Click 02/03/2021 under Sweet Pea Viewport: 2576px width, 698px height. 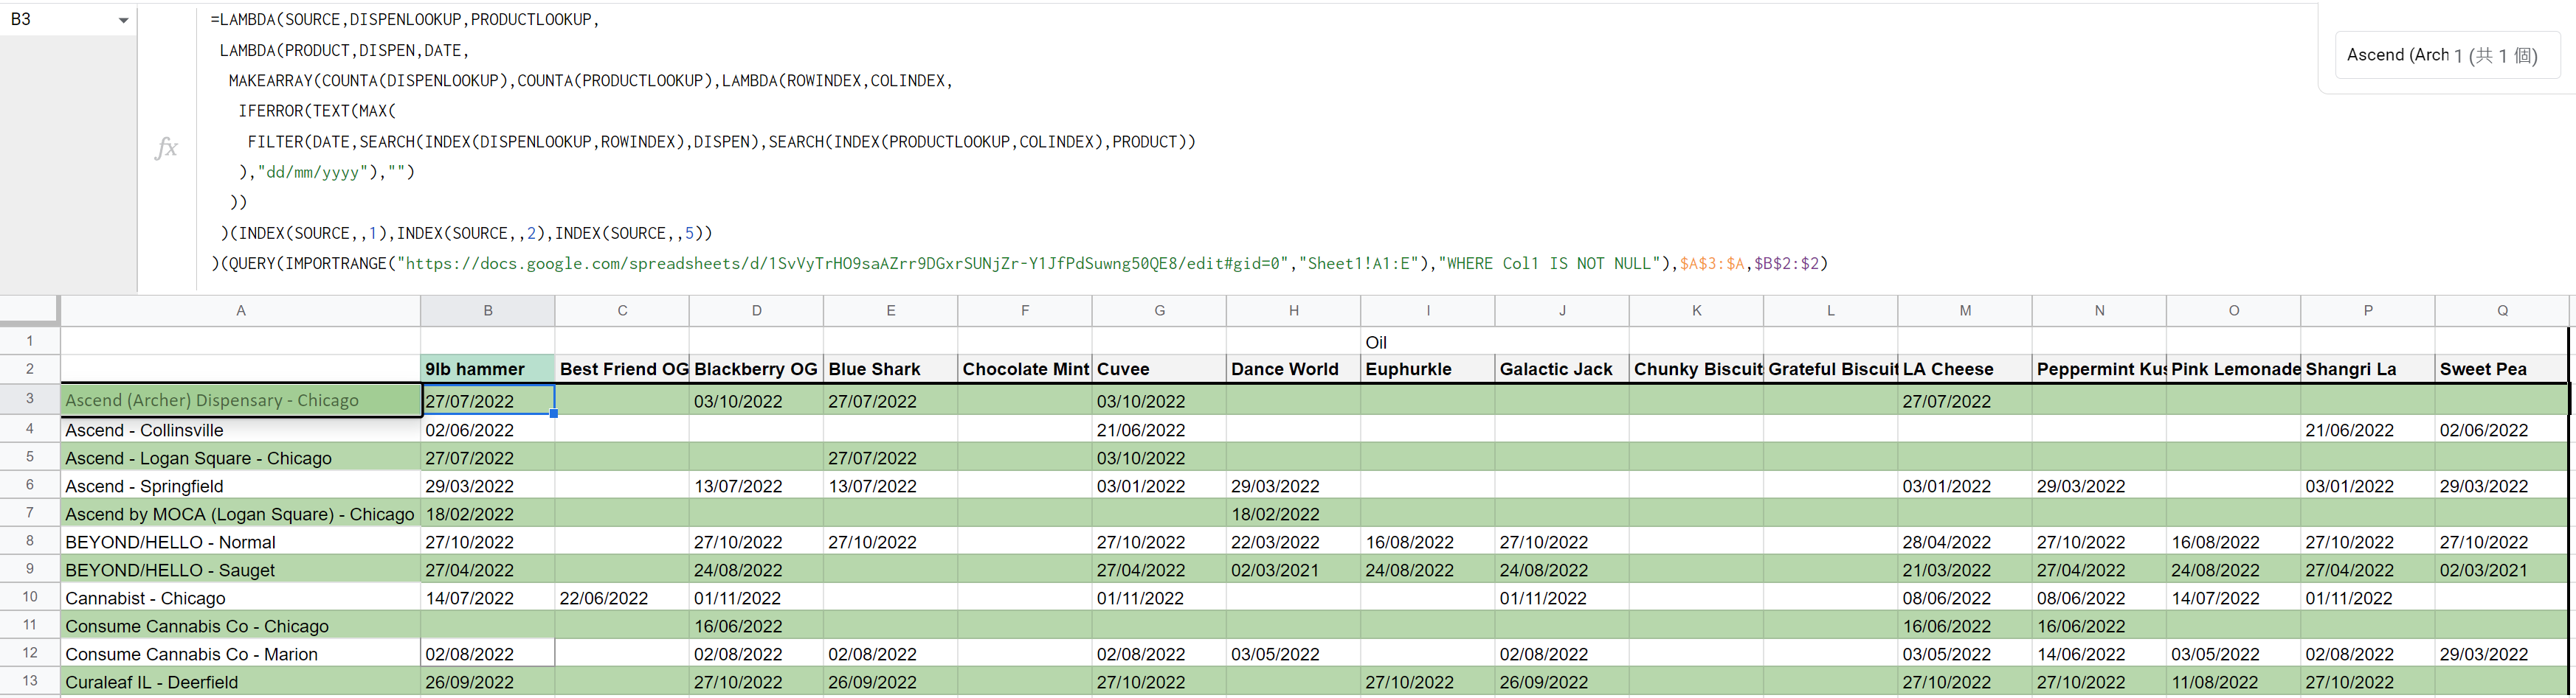[x=2502, y=569]
